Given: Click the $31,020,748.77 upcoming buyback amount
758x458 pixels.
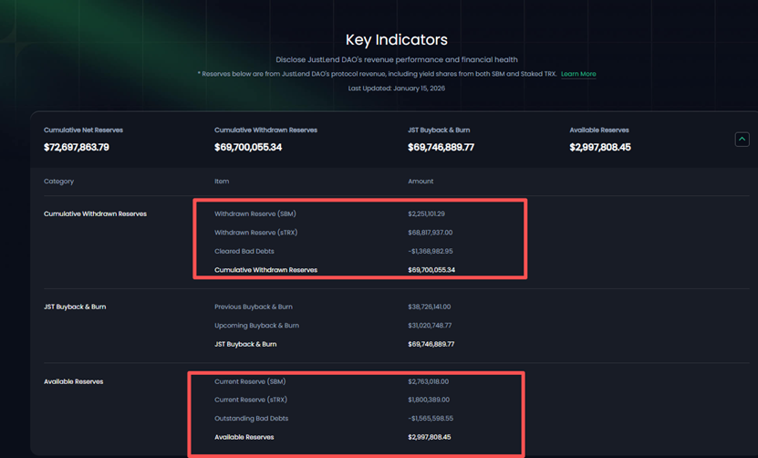Looking at the screenshot, I should [430, 326].
